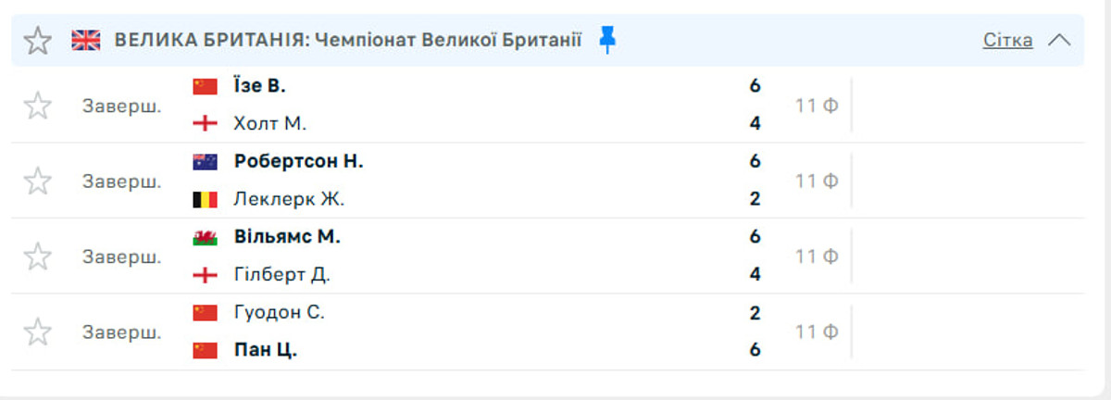The width and height of the screenshot is (1111, 400).
Task: Select player Робертсон Н.
Action: click(298, 161)
